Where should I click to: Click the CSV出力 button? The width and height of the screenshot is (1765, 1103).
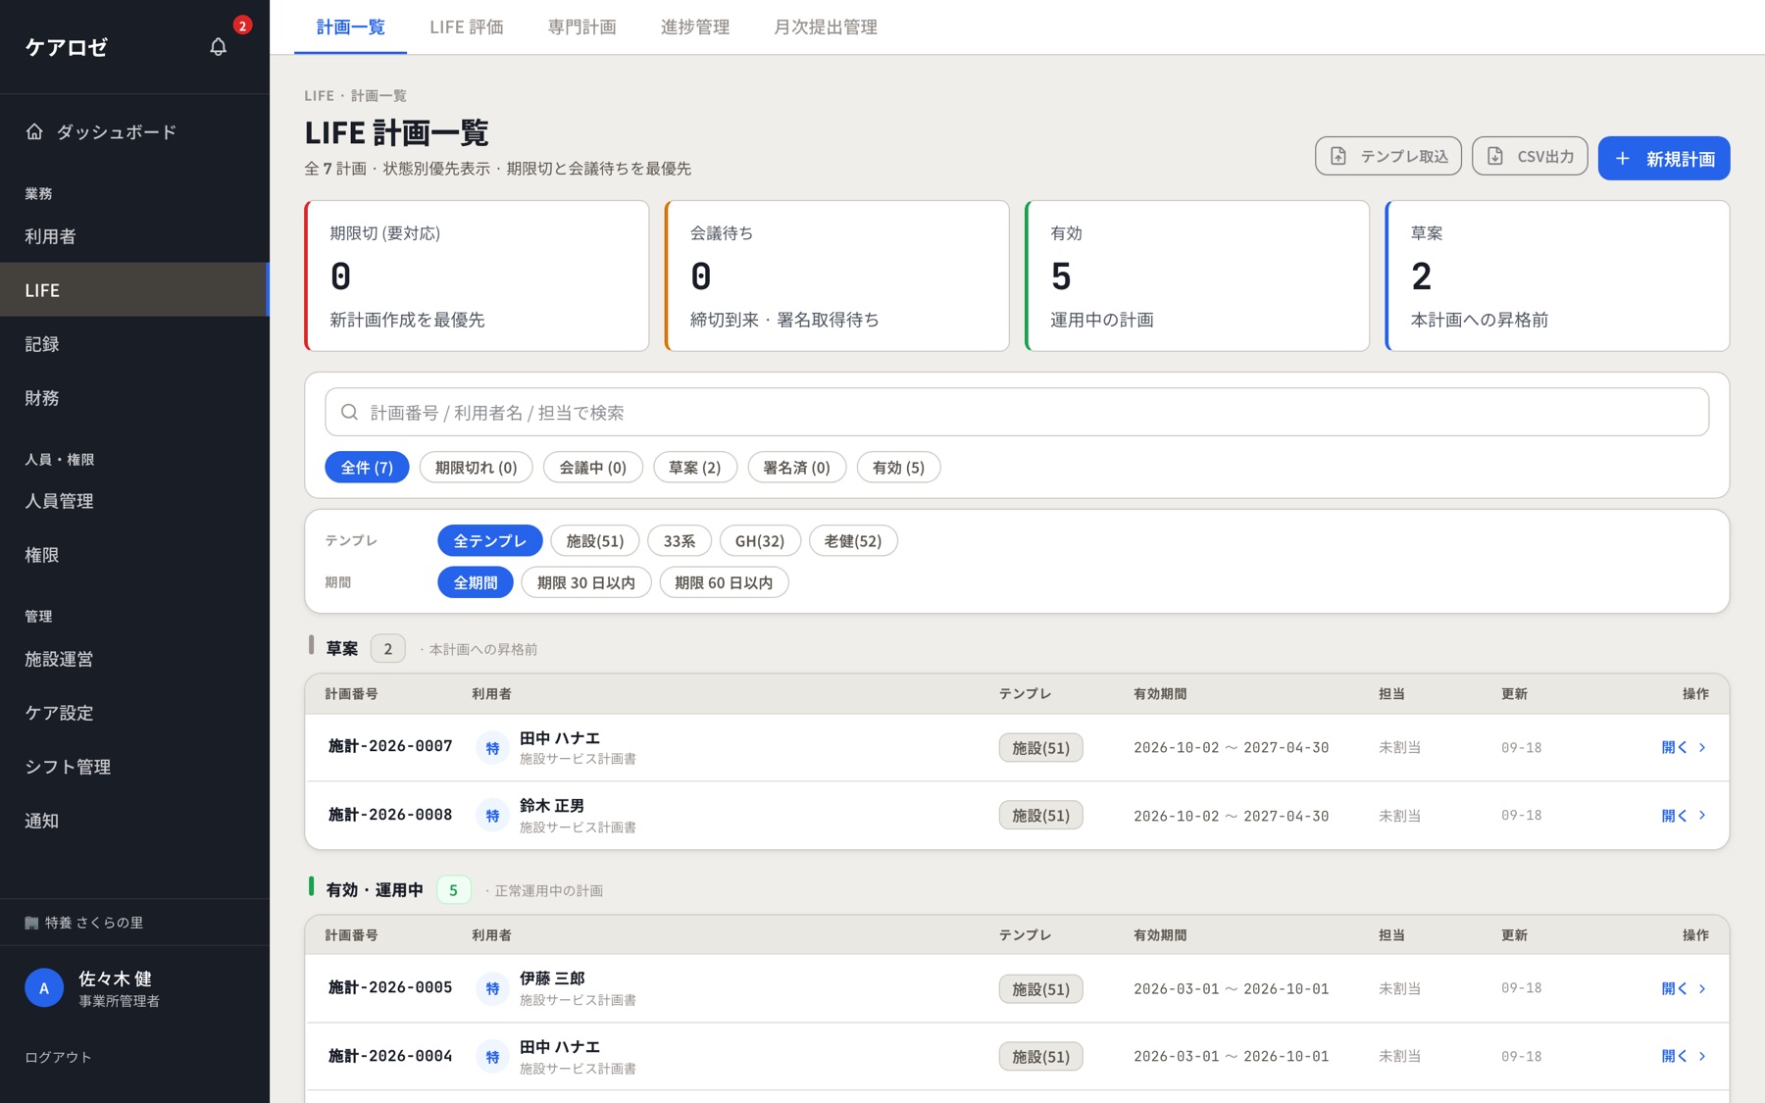tap(1529, 156)
